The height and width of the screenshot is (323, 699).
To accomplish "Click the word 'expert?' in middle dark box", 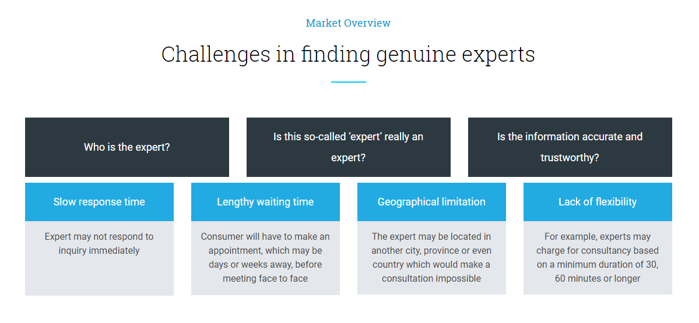I will [349, 158].
